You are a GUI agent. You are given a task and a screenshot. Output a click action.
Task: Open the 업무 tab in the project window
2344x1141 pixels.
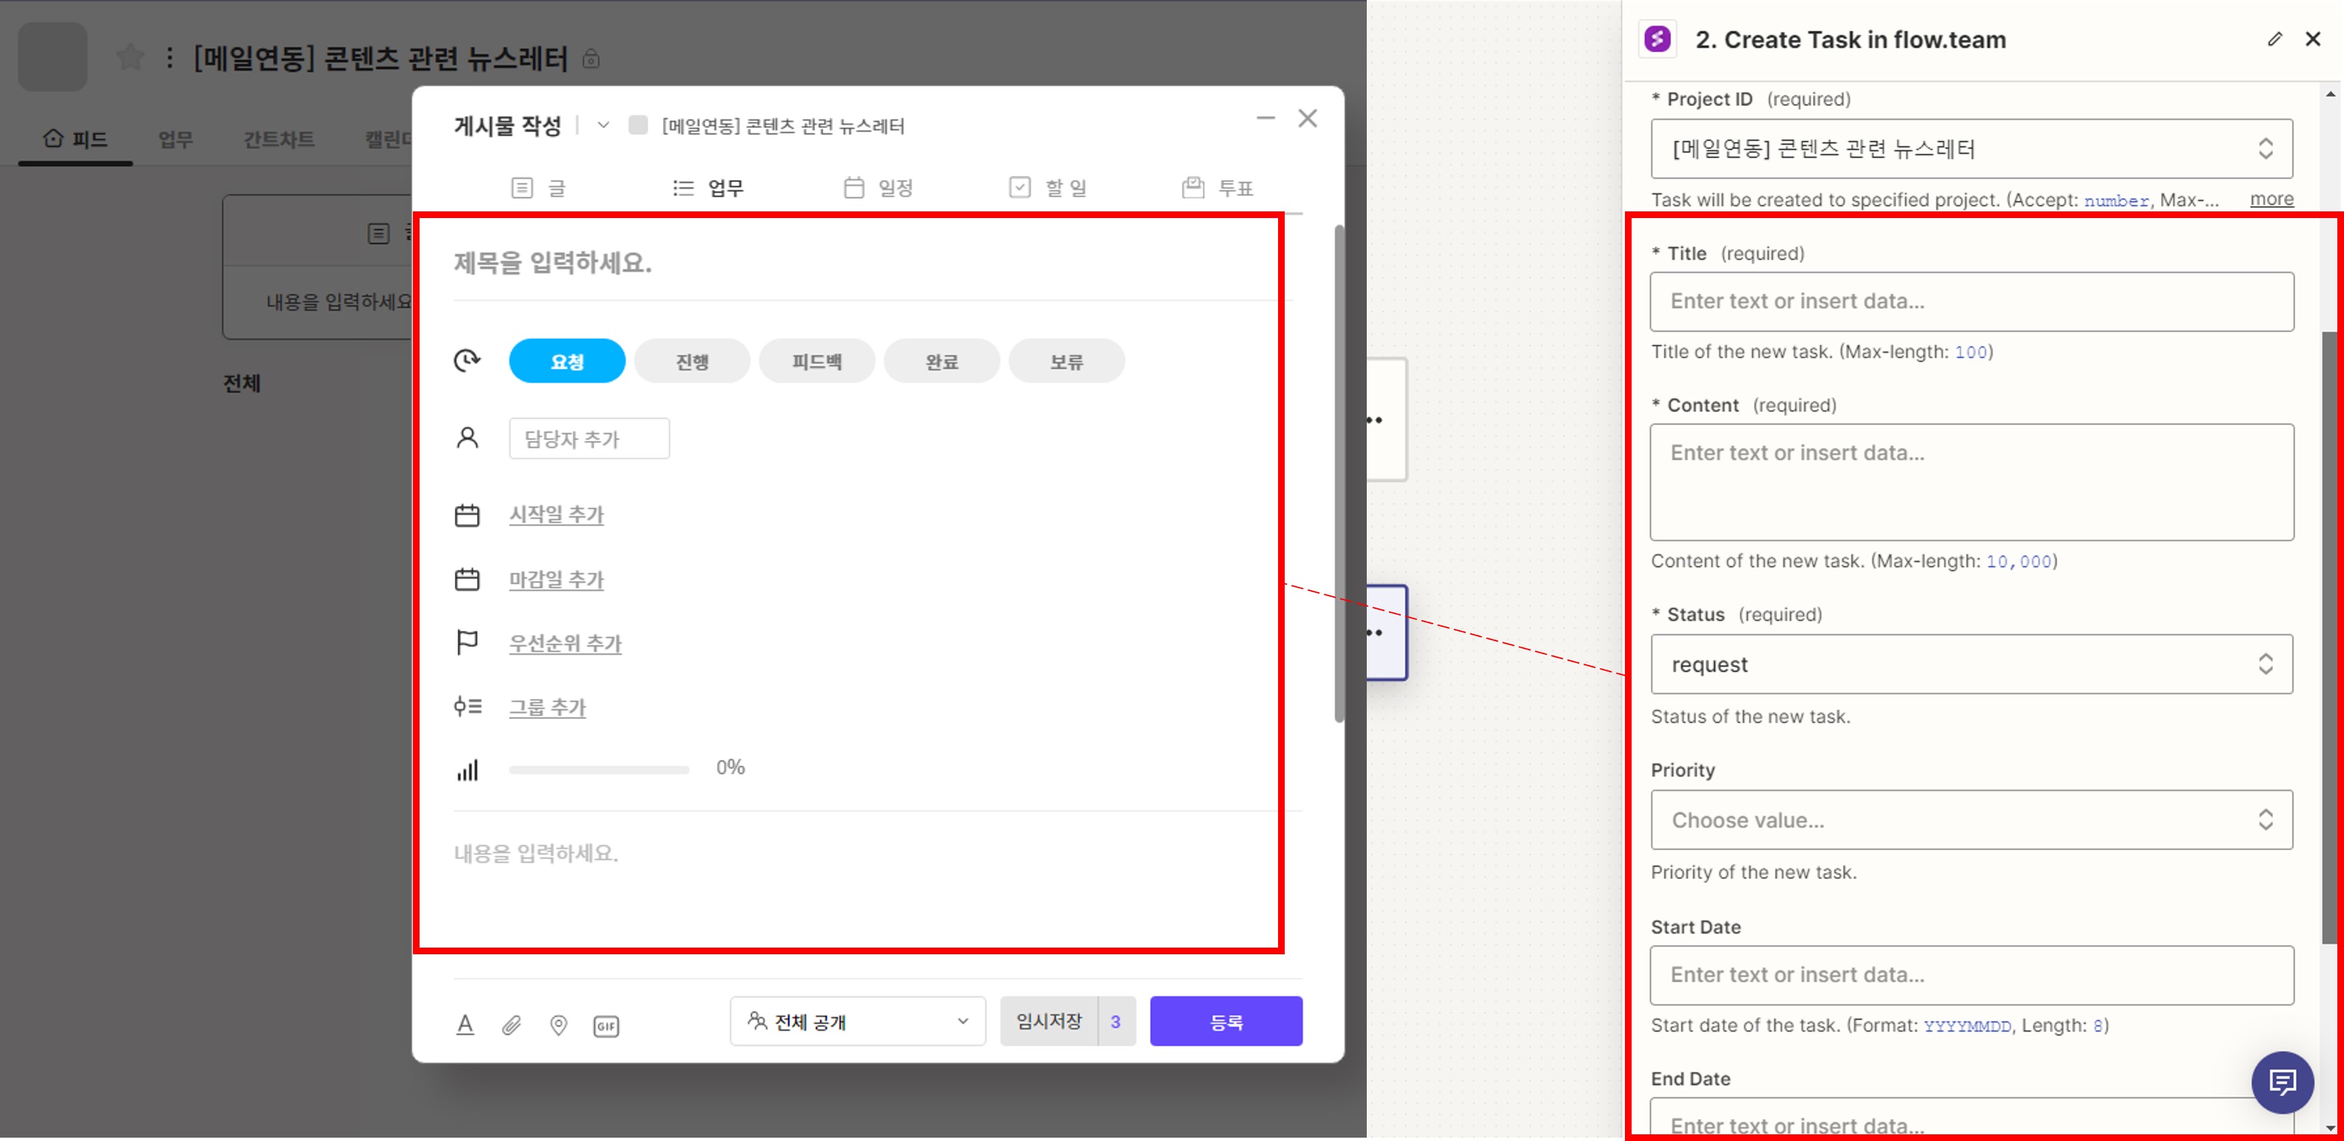[175, 139]
